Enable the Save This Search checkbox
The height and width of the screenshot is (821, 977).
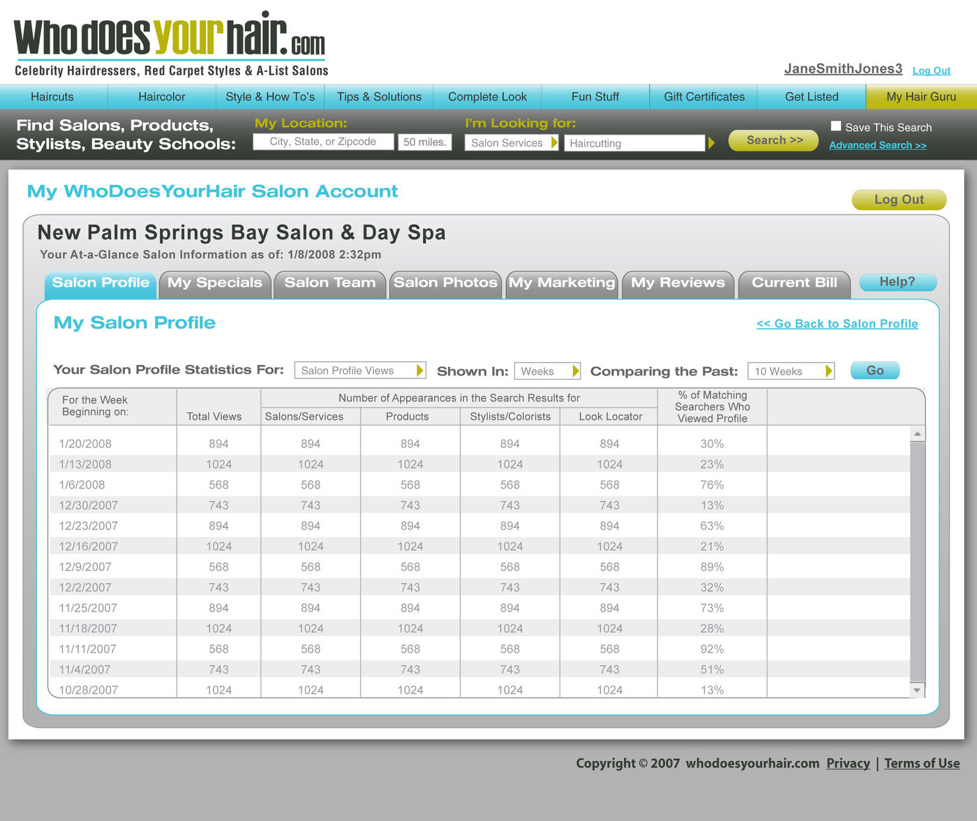(836, 126)
